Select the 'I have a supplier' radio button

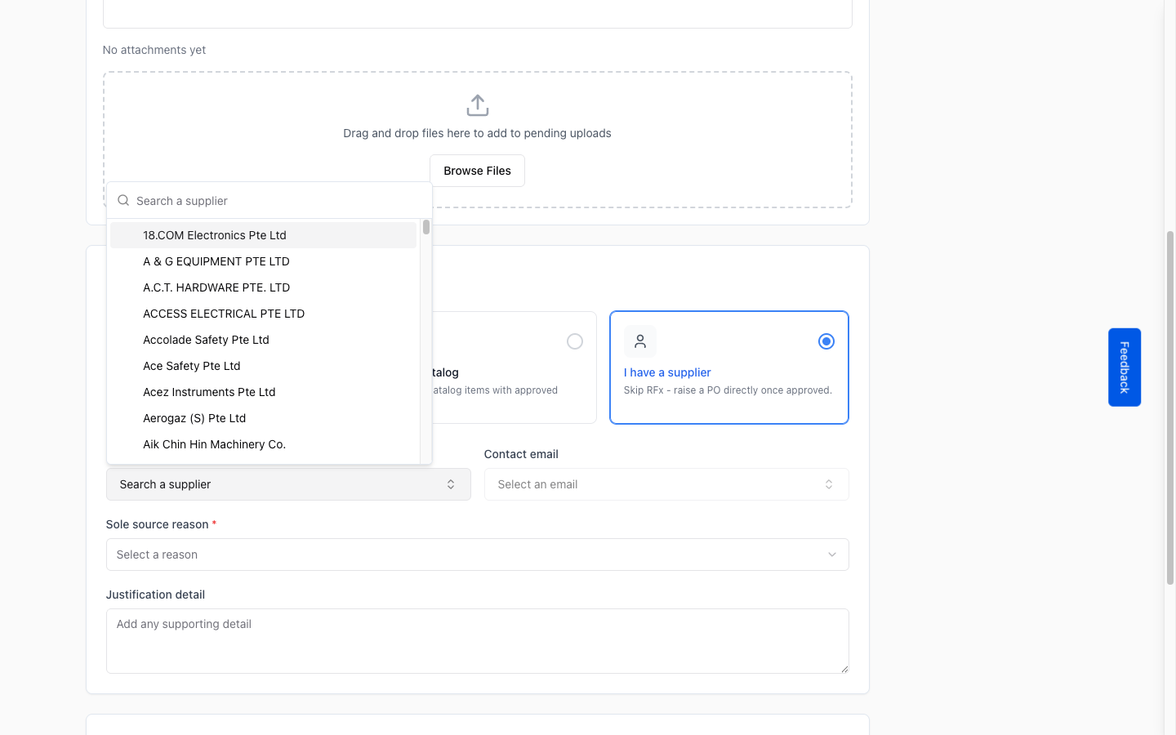point(826,341)
